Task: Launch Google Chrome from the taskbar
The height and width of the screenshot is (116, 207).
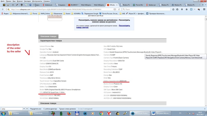Action: pyautogui.click(x=101, y=113)
